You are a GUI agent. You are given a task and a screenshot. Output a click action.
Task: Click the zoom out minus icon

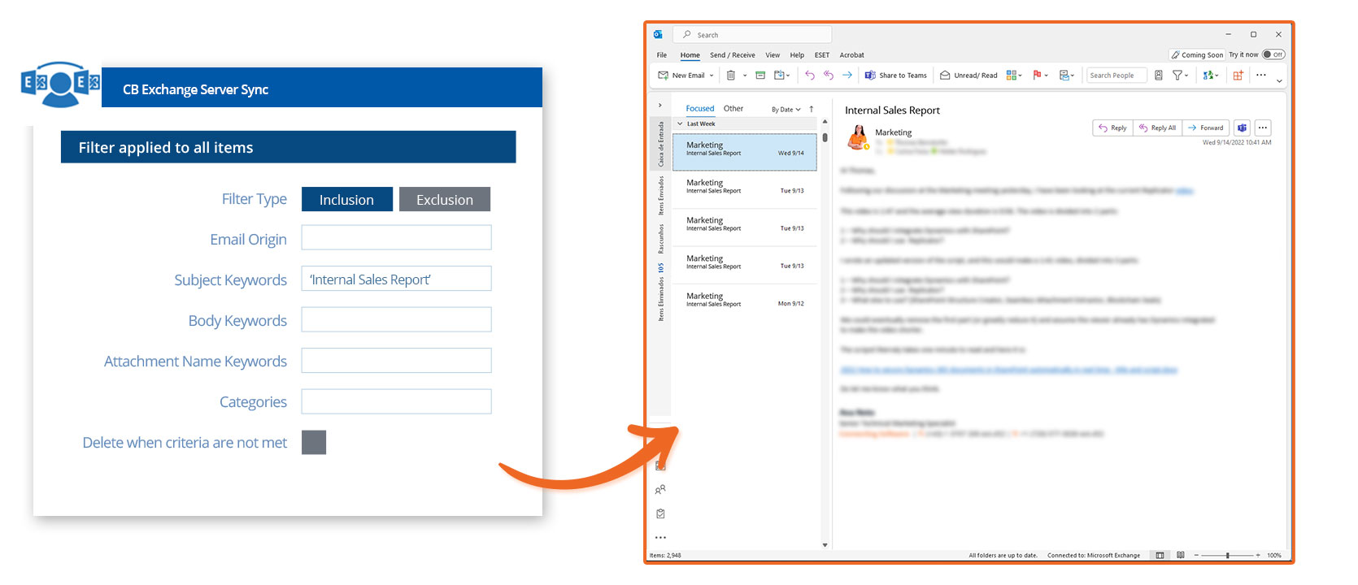tap(1196, 556)
